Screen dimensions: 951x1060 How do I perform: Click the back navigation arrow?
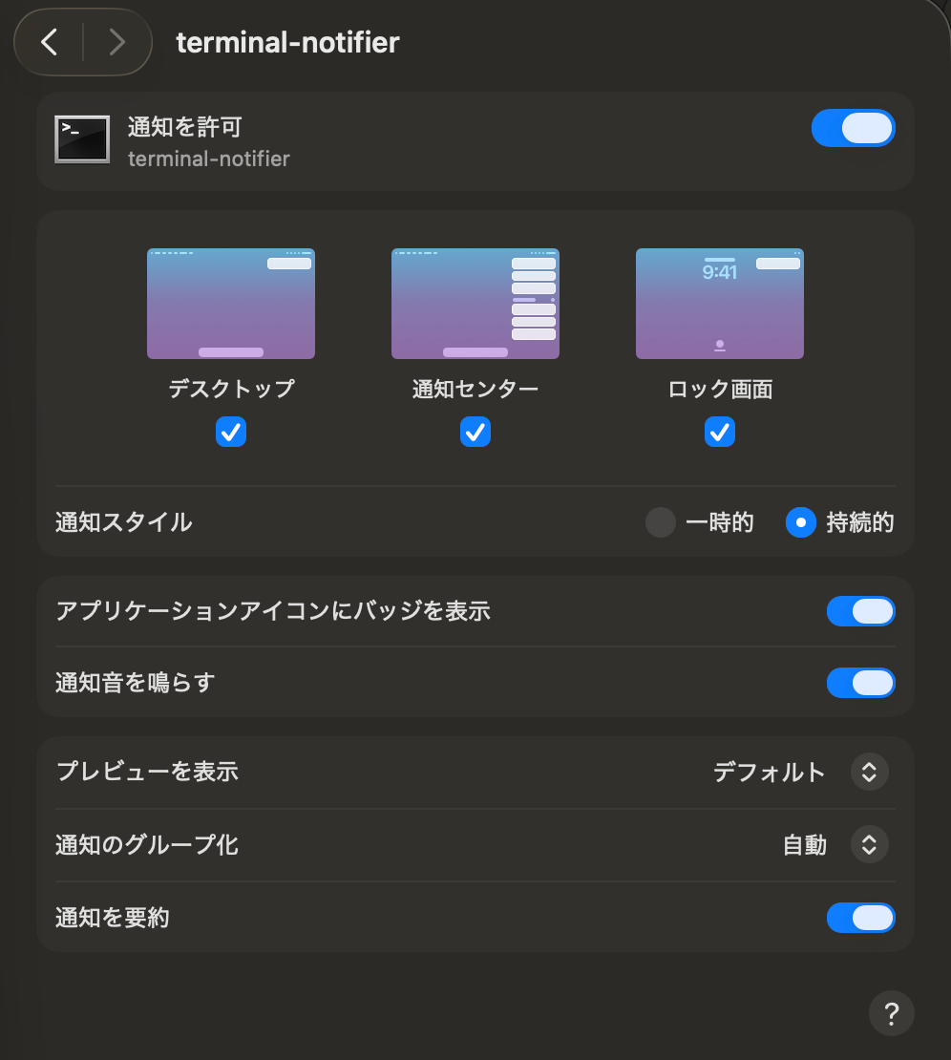click(x=50, y=42)
